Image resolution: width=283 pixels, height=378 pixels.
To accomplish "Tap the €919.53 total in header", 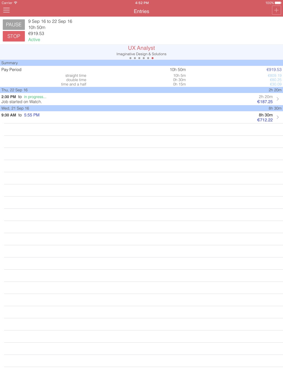I will pos(36,33).
